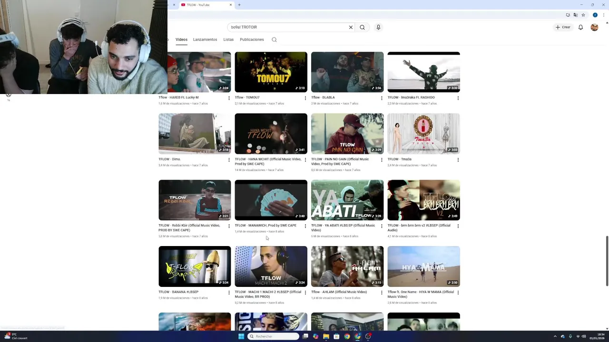Open YouTube notifications bell

(x=580, y=27)
